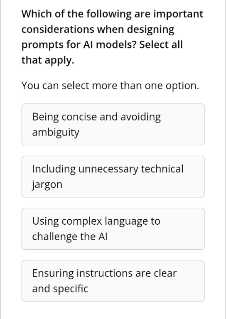Click 'You can select more than one option' text
The image size is (226, 319).
(110, 86)
